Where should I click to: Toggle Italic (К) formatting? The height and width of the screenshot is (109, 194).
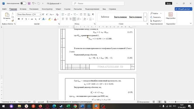[x=22, y=19]
